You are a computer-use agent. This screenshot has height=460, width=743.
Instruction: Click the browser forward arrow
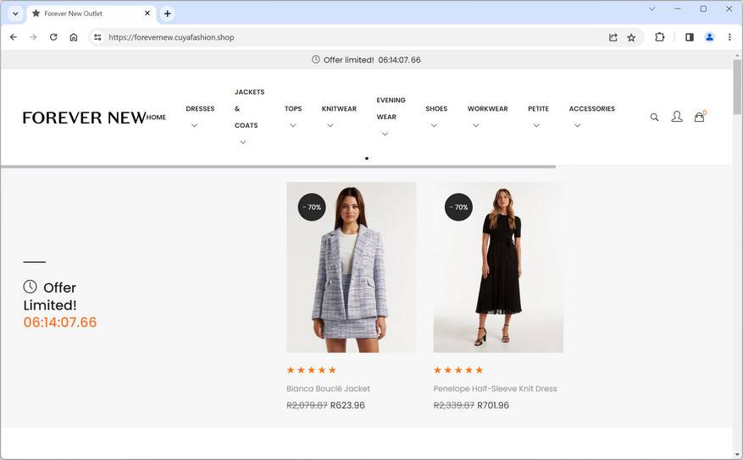click(x=33, y=37)
